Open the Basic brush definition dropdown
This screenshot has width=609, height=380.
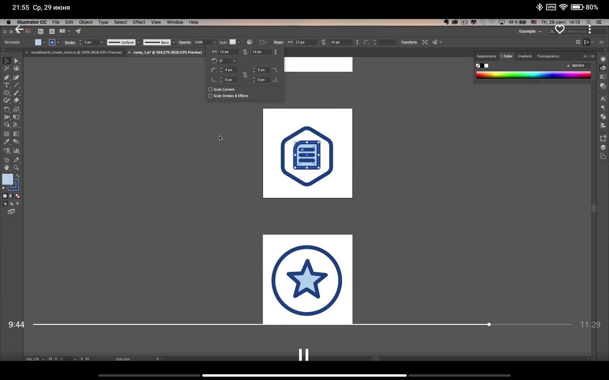(173, 42)
